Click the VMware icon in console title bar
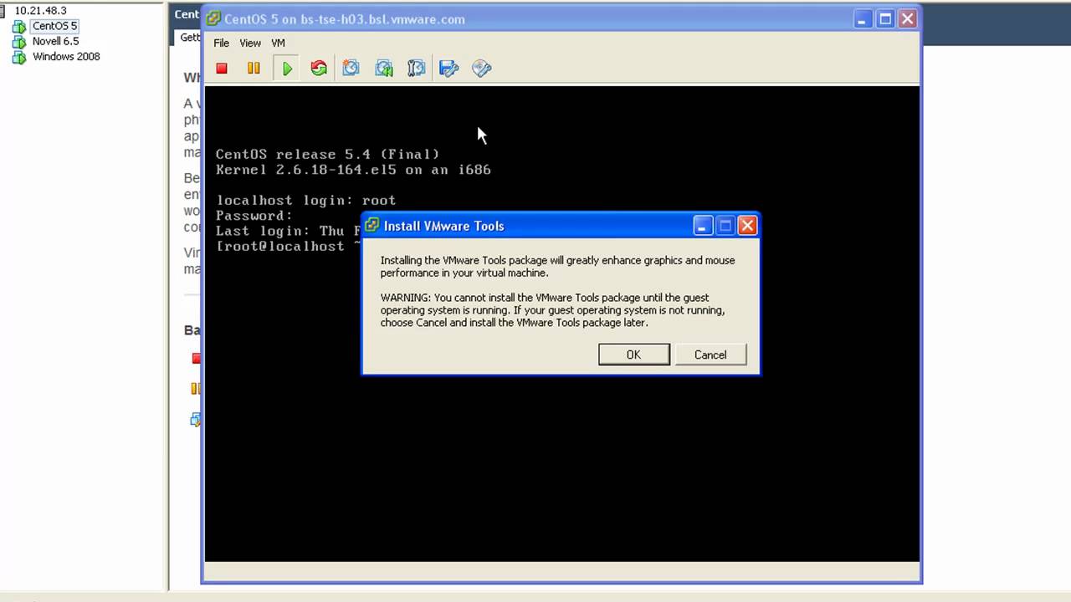The height and width of the screenshot is (602, 1071). pyautogui.click(x=213, y=19)
